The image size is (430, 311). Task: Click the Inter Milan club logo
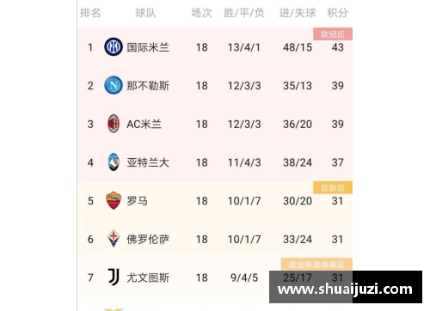tap(114, 46)
